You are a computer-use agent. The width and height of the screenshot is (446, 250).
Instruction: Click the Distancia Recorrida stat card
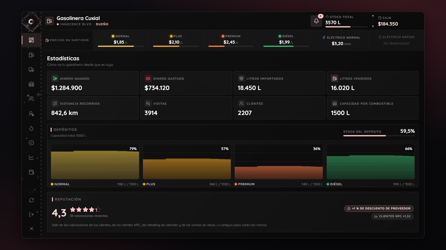pyautogui.click(x=93, y=108)
